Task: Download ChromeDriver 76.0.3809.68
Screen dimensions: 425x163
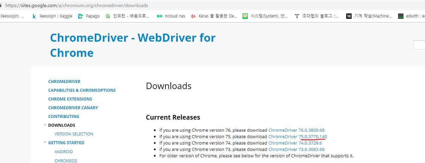Action: click(296, 130)
